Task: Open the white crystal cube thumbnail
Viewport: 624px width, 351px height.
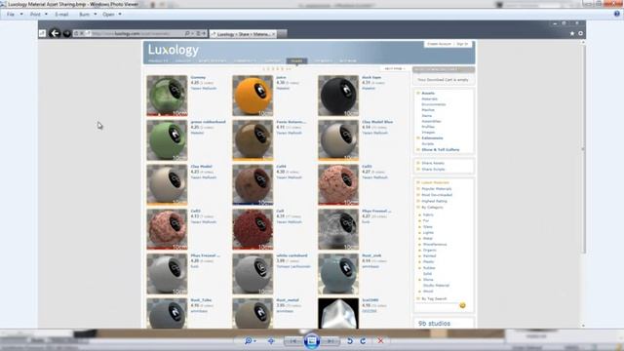Action: [338, 314]
